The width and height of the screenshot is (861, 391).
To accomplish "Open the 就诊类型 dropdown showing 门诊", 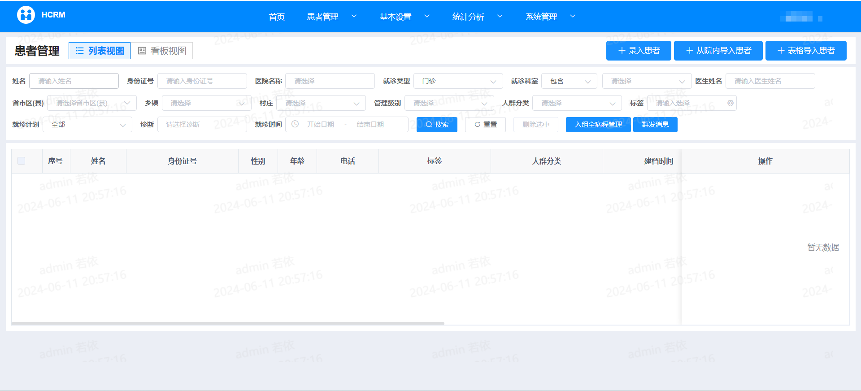I will [x=458, y=81].
